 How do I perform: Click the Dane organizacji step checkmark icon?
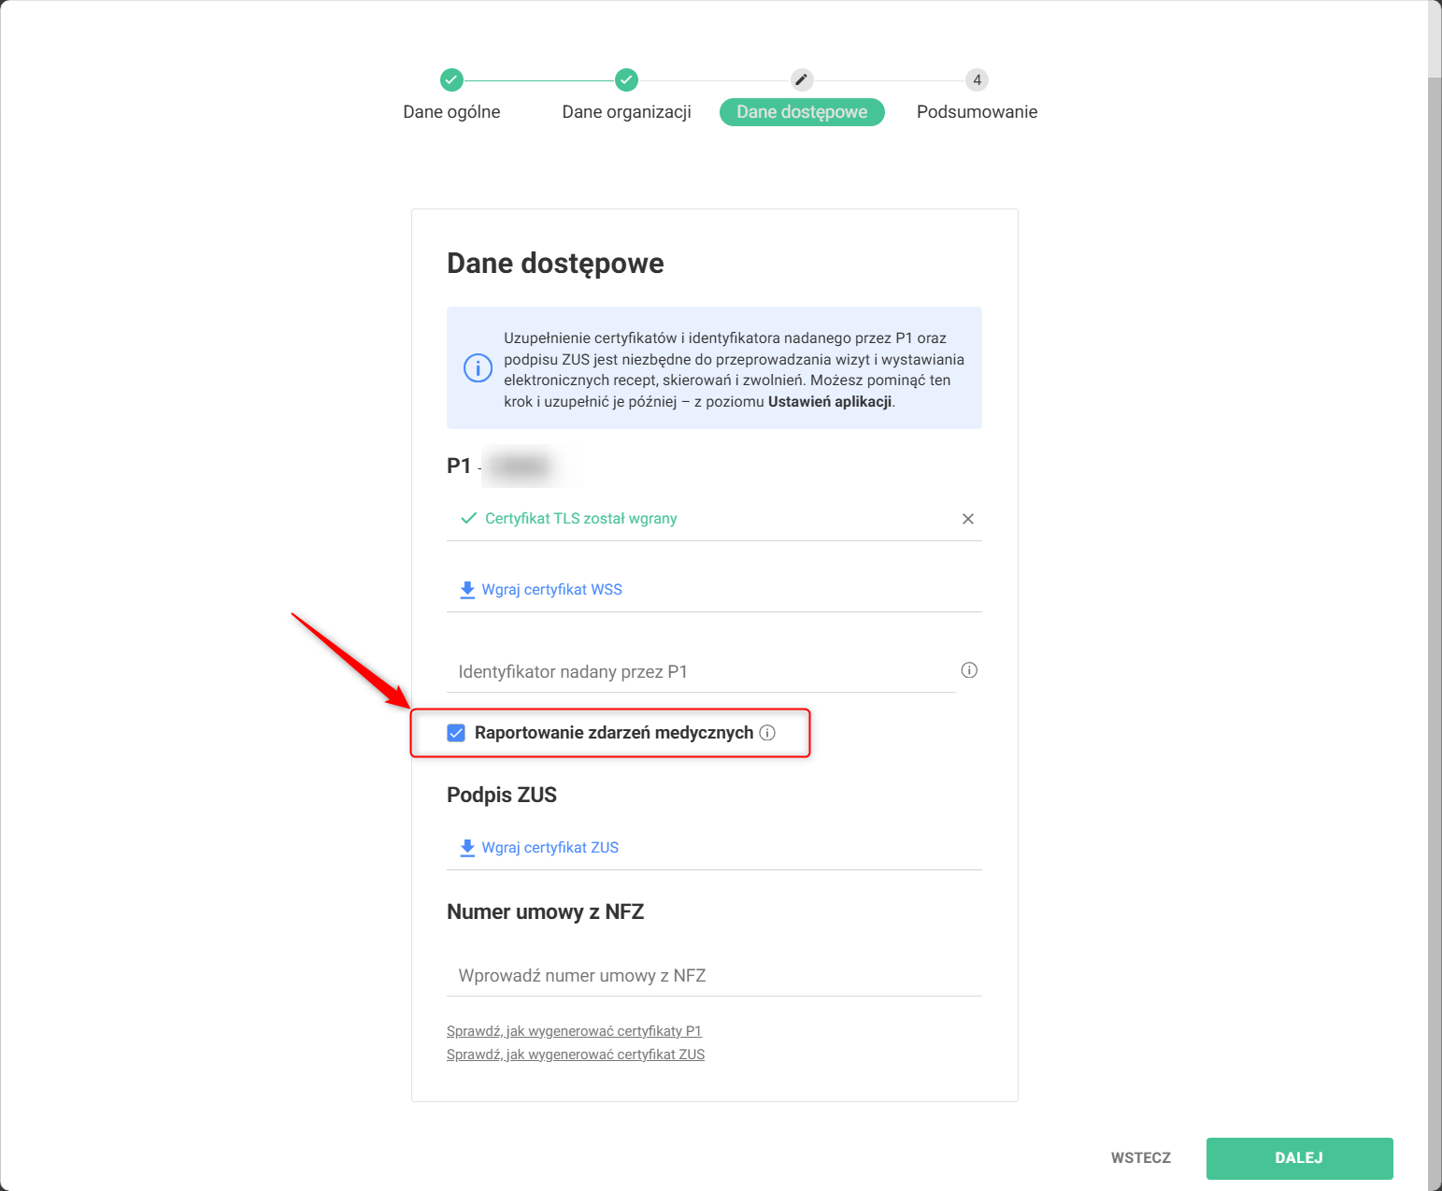pyautogui.click(x=626, y=80)
